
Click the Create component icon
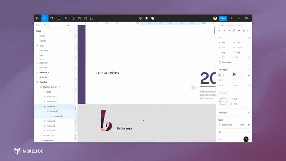tap(140, 18)
